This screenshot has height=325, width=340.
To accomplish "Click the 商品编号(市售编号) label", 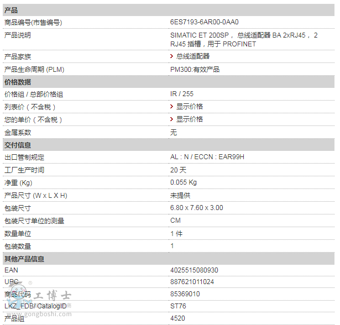I will coord(33,22).
